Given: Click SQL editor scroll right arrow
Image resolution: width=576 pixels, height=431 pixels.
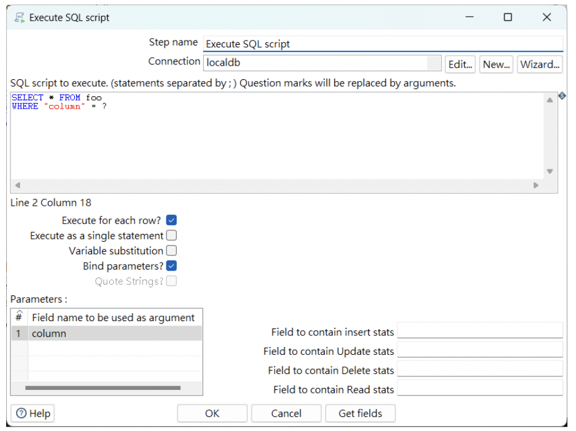Looking at the screenshot, I should tap(535, 185).
